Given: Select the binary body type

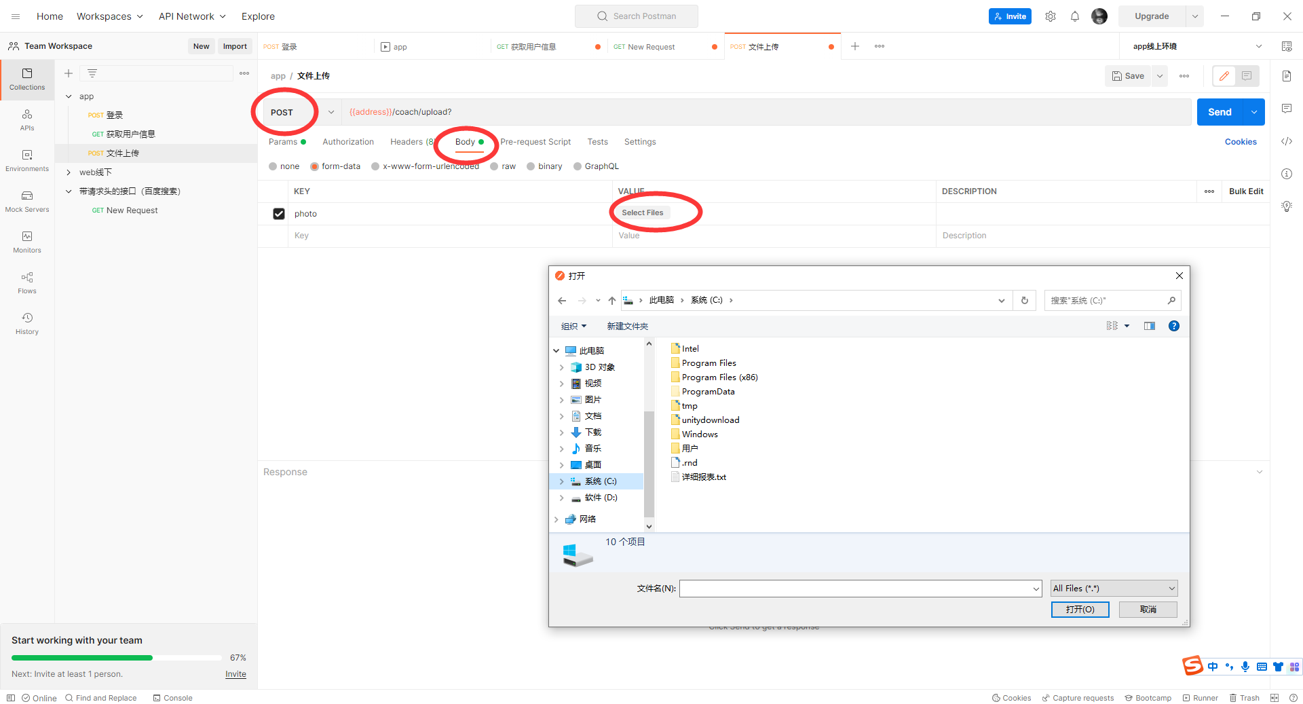Looking at the screenshot, I should pos(531,166).
